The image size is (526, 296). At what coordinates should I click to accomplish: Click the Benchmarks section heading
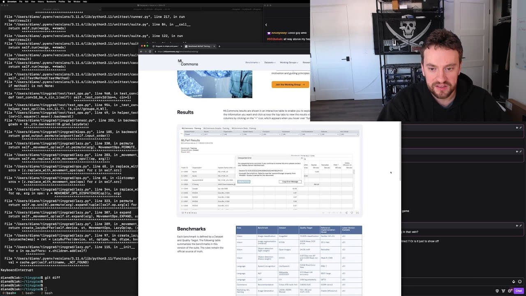point(191,229)
